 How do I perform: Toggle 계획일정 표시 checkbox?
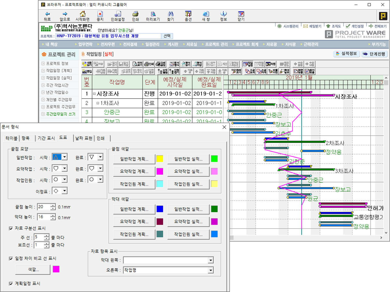(x=11, y=284)
